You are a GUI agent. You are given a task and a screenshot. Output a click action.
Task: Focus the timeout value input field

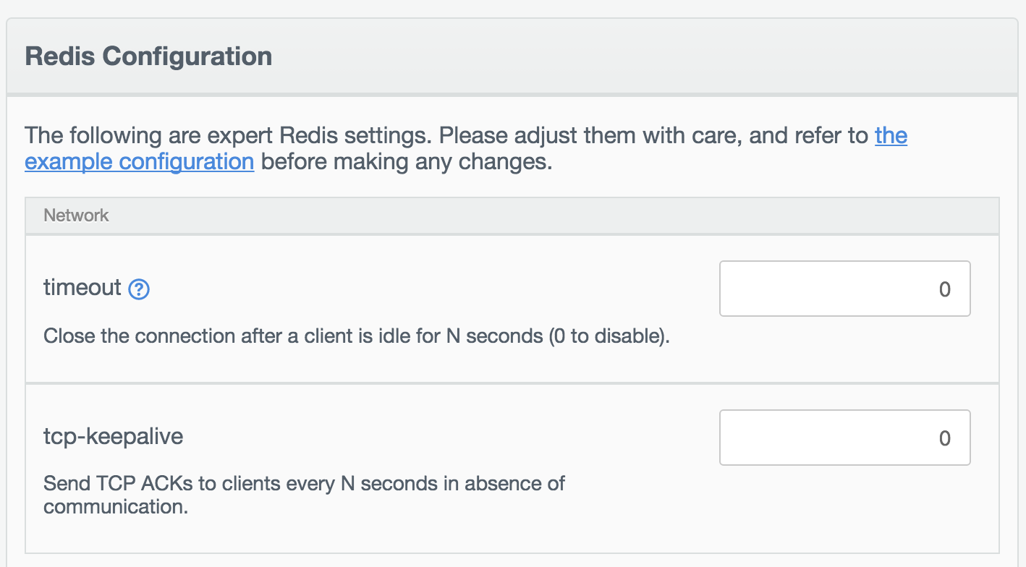[x=844, y=289]
